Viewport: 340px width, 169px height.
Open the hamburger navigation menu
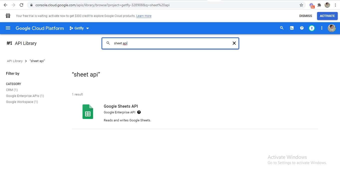pos(8,28)
